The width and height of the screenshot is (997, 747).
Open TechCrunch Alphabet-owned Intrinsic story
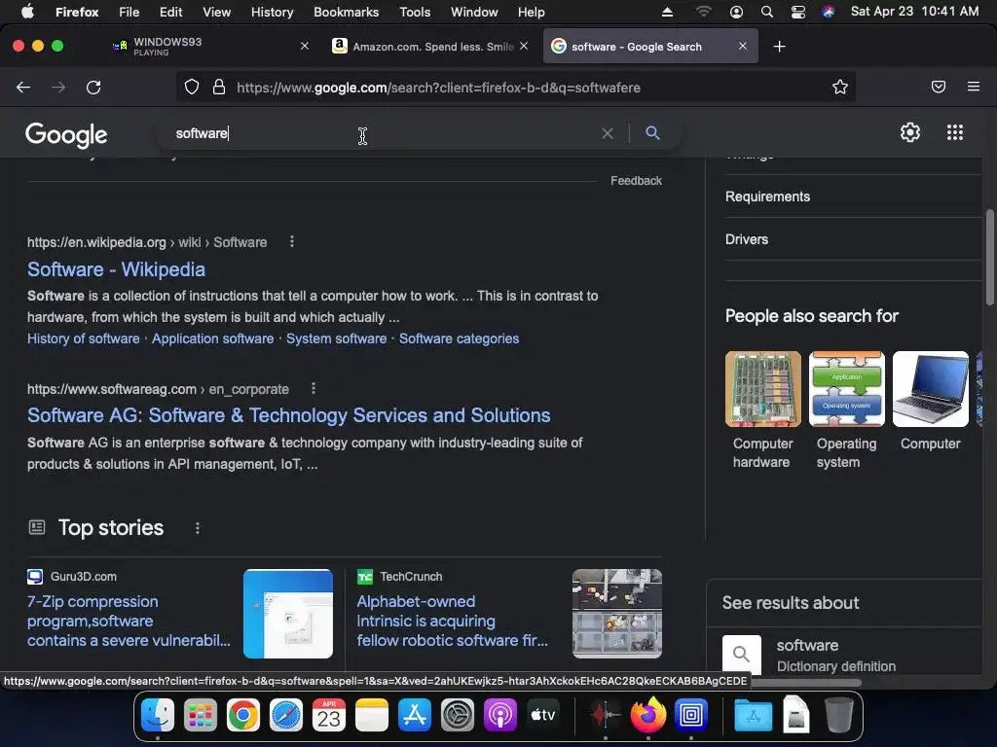(x=452, y=621)
